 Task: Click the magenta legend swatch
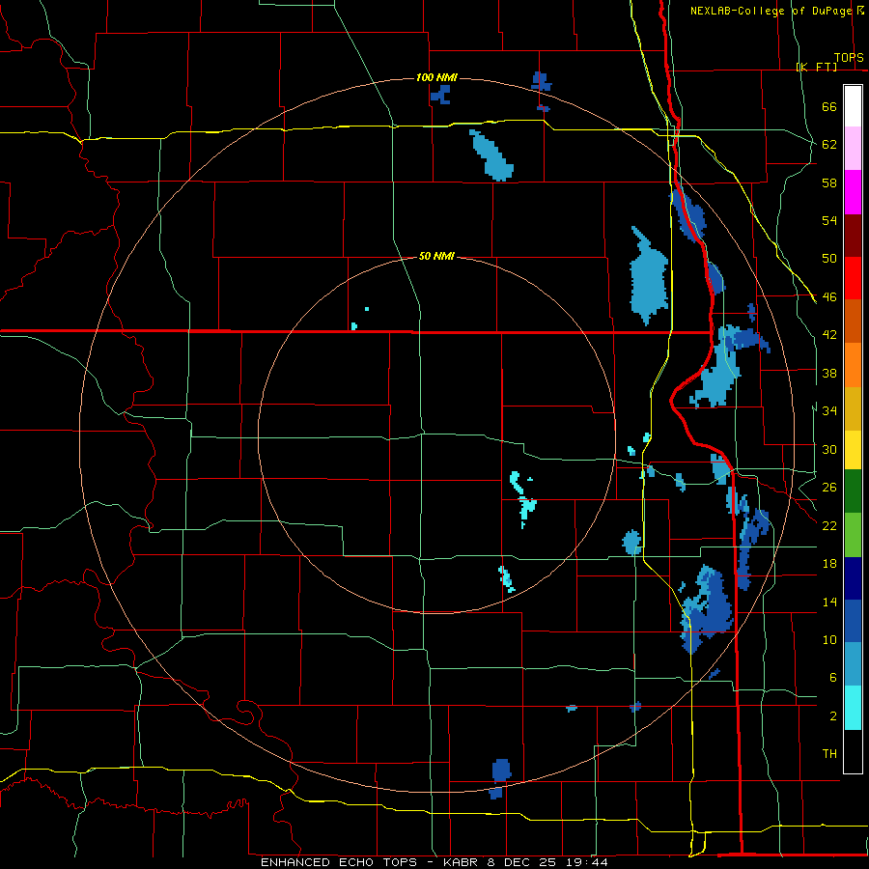[x=853, y=192]
